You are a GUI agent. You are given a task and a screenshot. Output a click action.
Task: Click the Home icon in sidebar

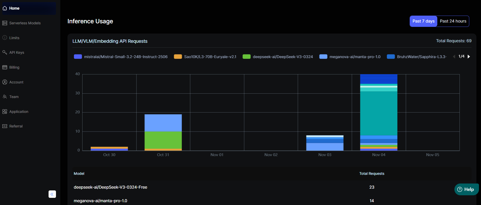point(5,8)
